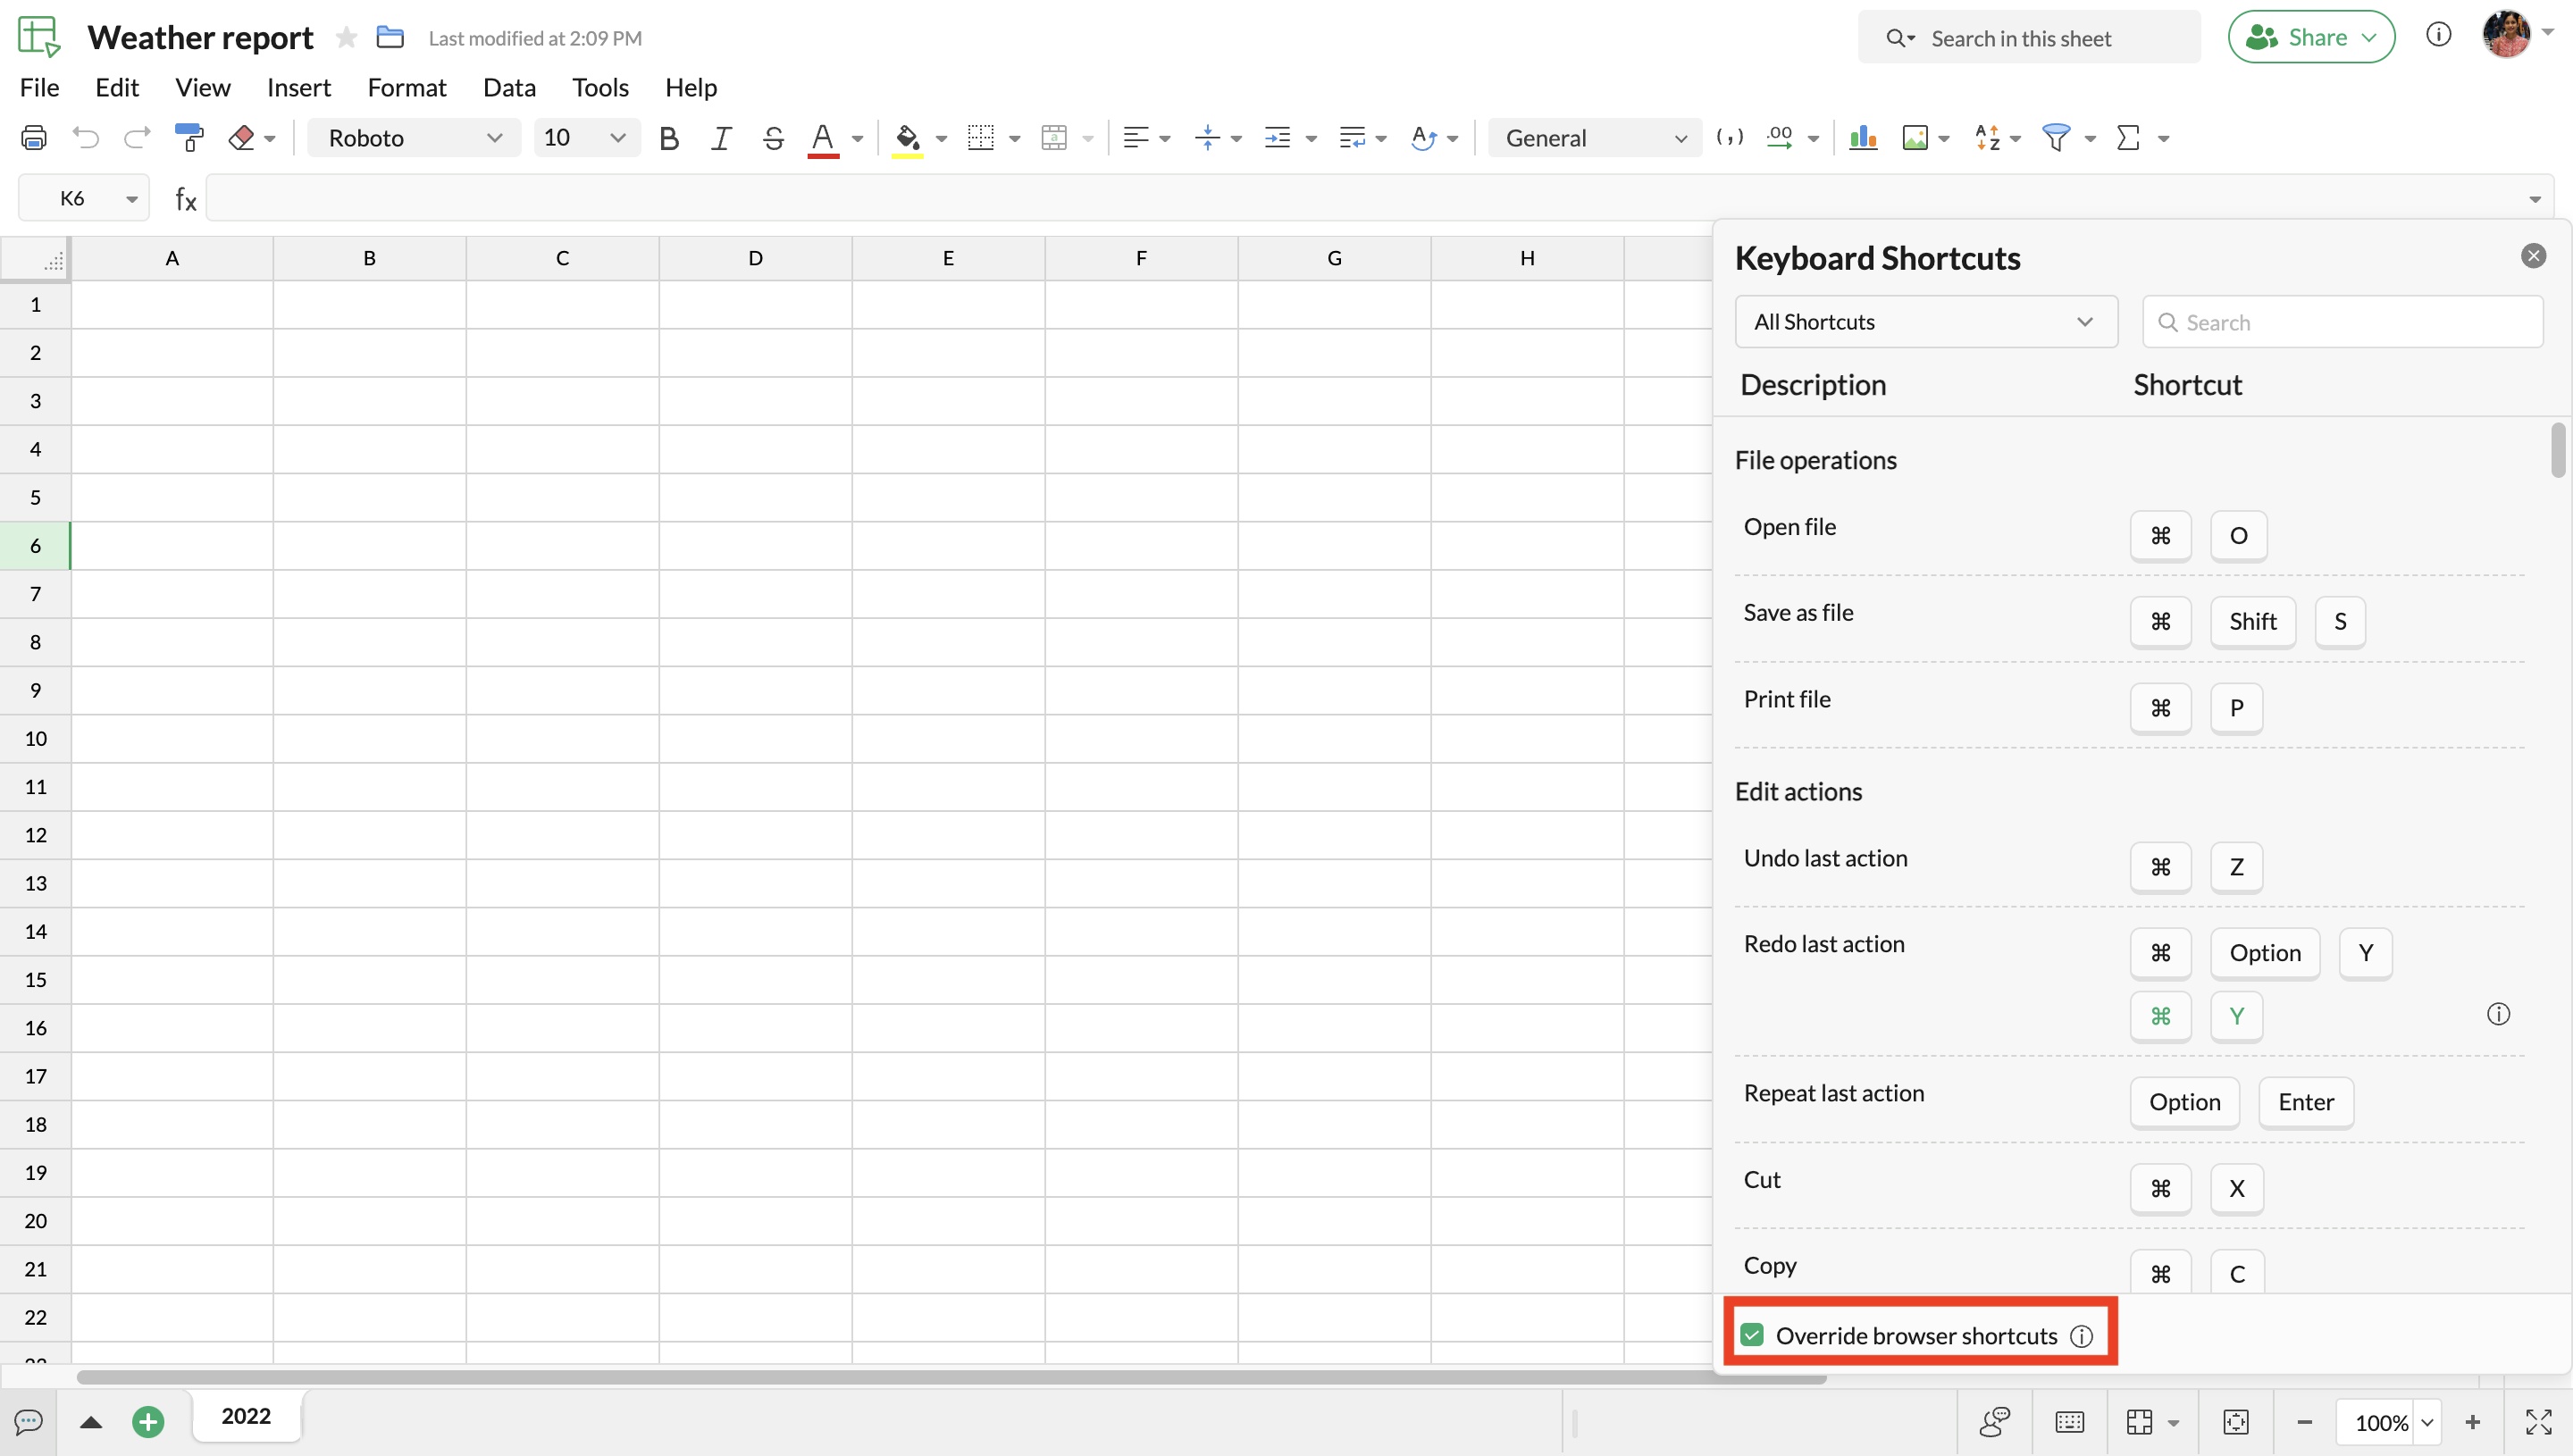Click the comments icon in bottom bar

(28, 1421)
